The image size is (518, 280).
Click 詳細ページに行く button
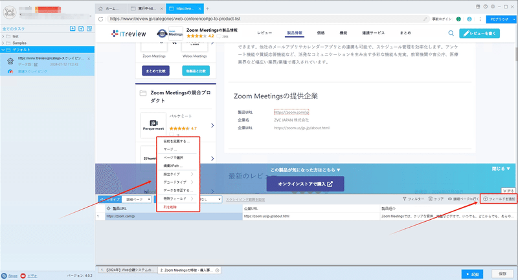[x=463, y=199]
